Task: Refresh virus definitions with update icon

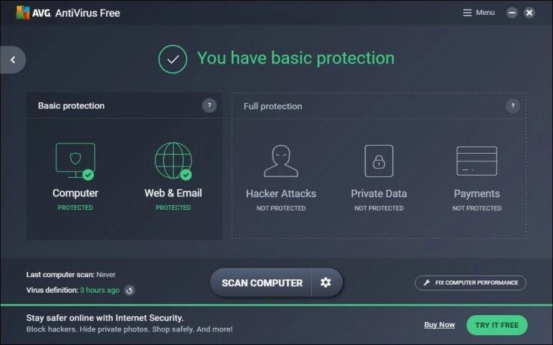Action: (130, 290)
